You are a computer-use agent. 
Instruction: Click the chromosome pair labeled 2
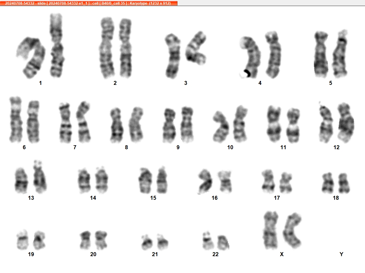[x=116, y=47]
